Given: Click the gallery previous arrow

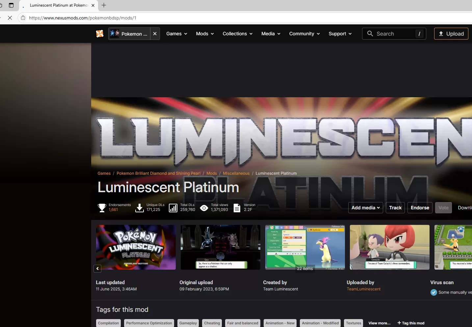Looking at the screenshot, I should (97, 269).
